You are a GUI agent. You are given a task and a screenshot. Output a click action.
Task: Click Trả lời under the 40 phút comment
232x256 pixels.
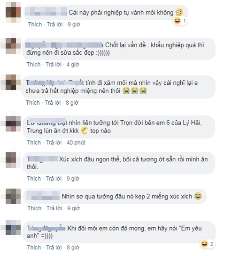click(54, 142)
